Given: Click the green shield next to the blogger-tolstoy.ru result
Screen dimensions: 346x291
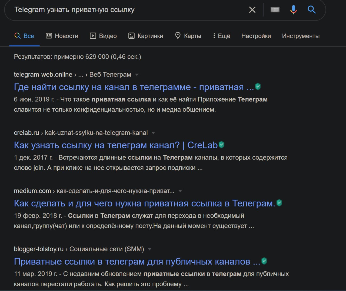Looking at the screenshot, I should (x=264, y=261).
